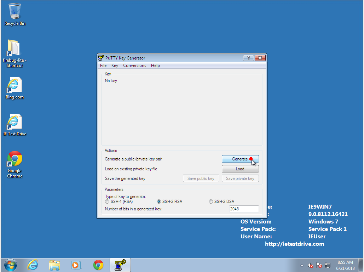Open Windows Media Player from the taskbar
The height and width of the screenshot is (272, 364).
pyautogui.click(x=76, y=265)
